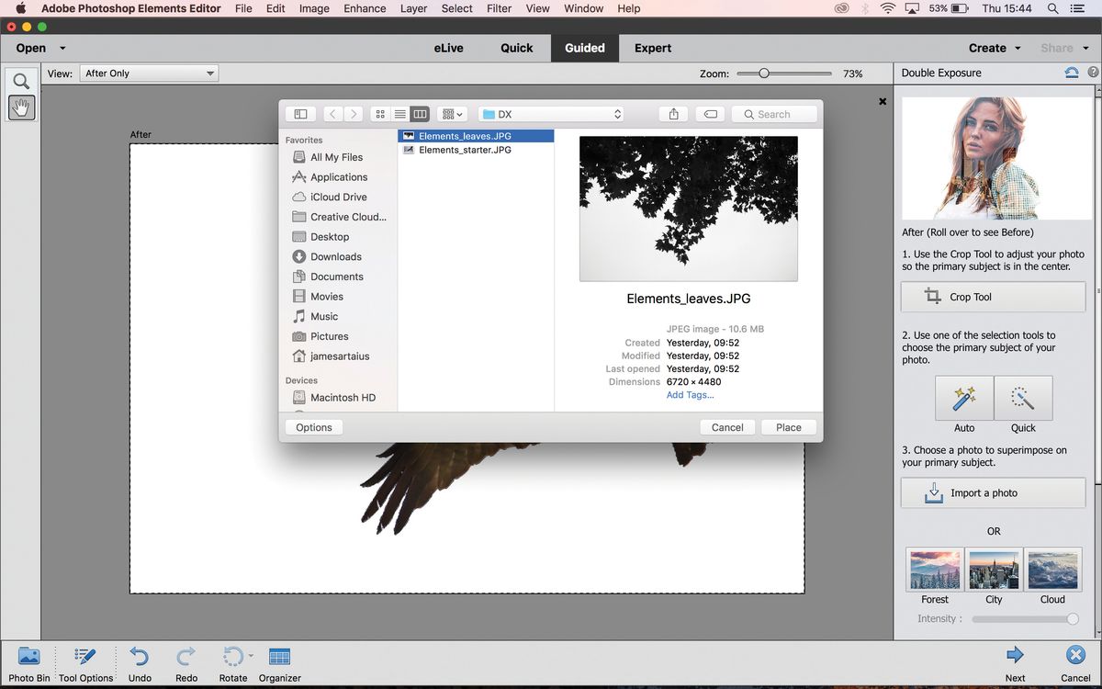The width and height of the screenshot is (1102, 689).
Task: Open the Create dropdown menu
Action: 993,47
